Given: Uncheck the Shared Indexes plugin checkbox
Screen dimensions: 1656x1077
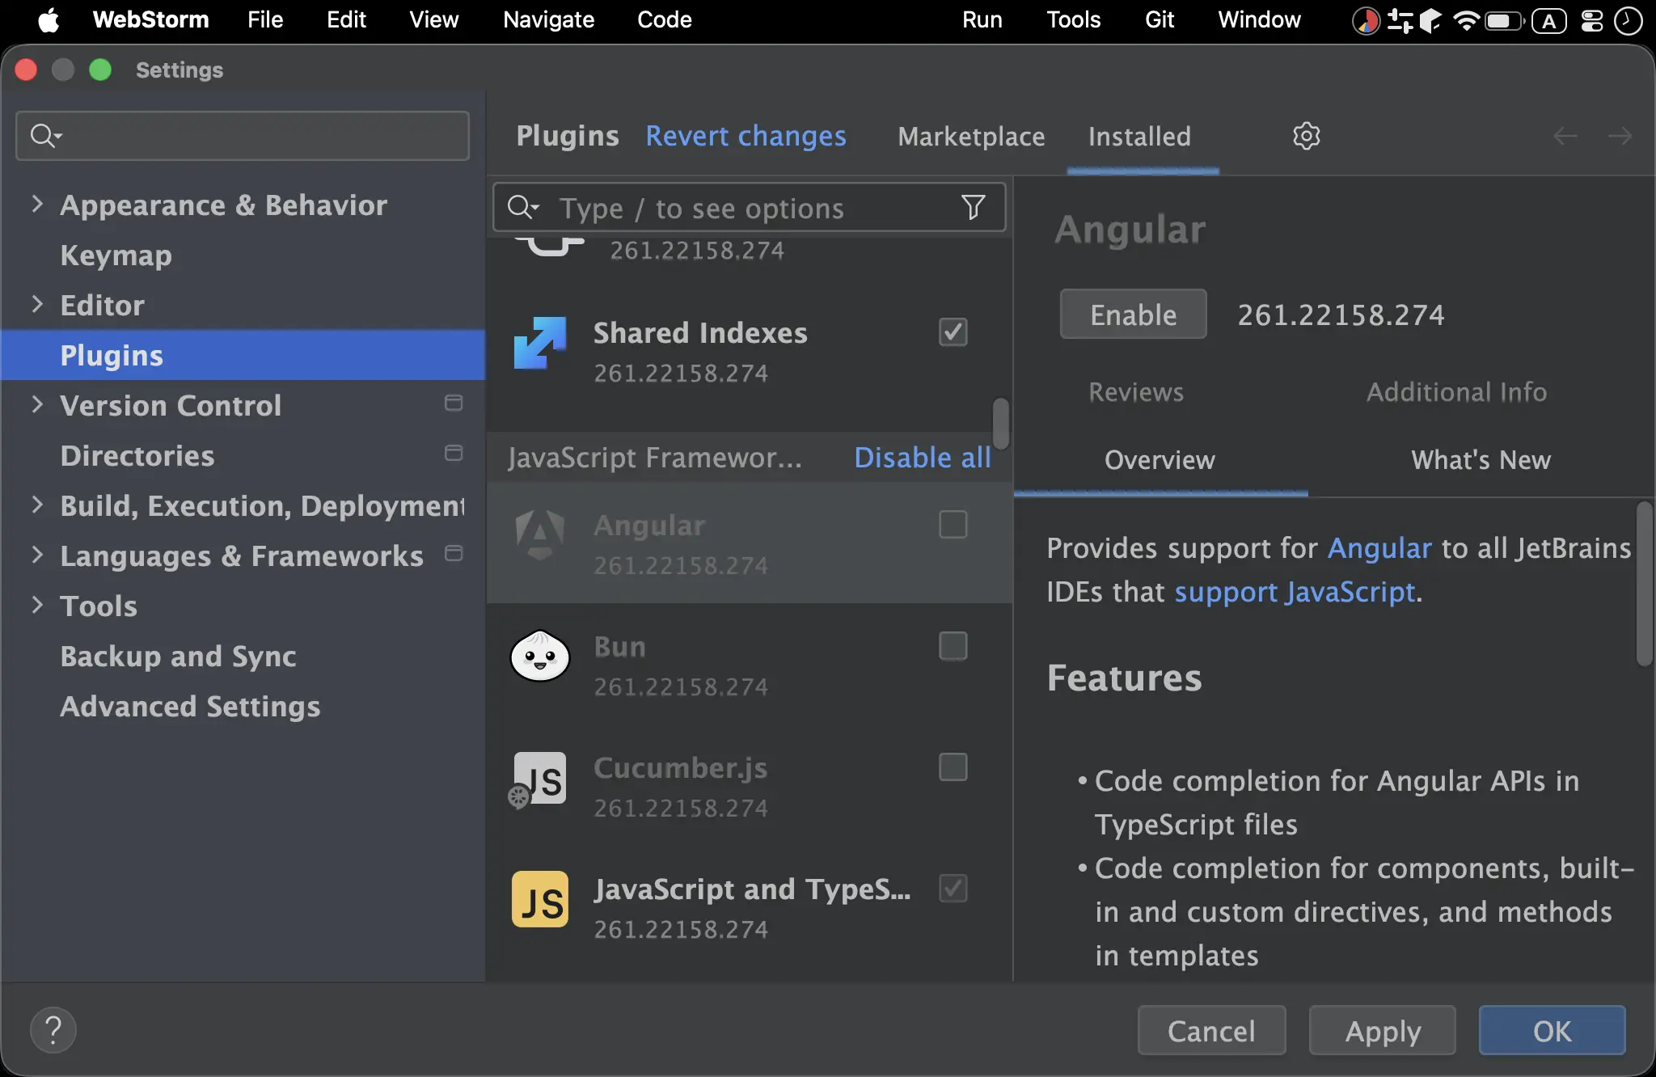Looking at the screenshot, I should 953,332.
